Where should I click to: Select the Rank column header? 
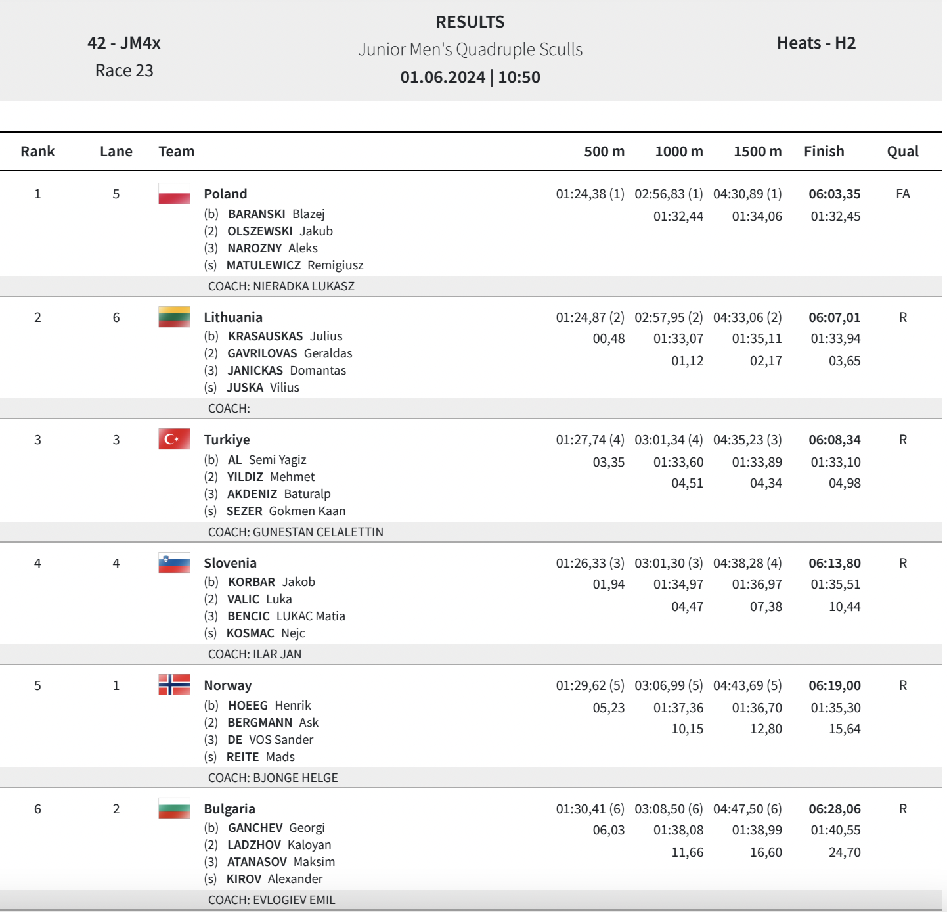(37, 152)
